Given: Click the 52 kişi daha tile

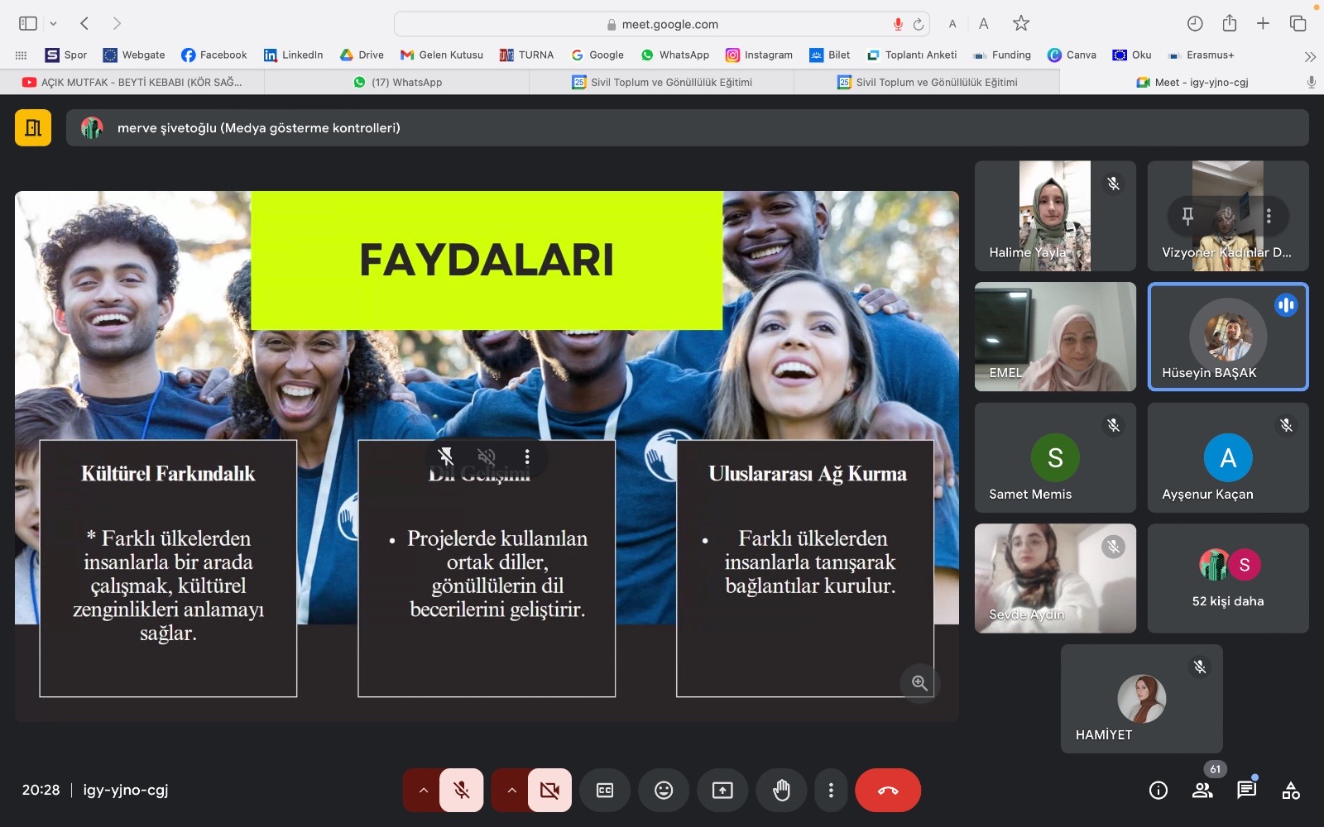Looking at the screenshot, I should pos(1227,579).
